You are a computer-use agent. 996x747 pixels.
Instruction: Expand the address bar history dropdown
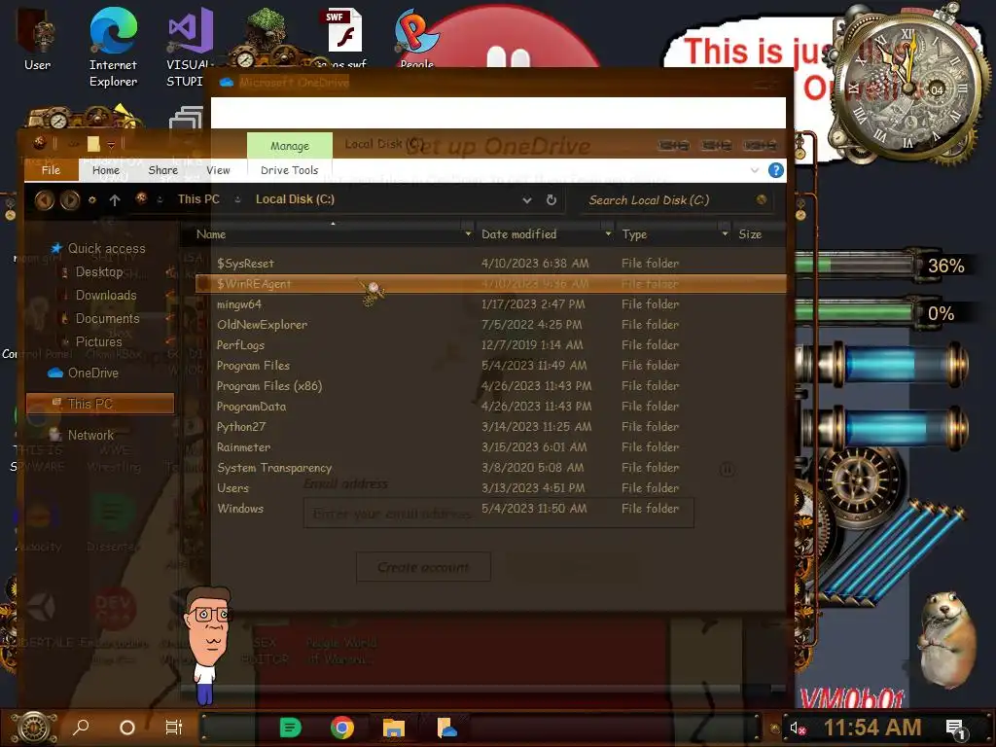pos(526,200)
